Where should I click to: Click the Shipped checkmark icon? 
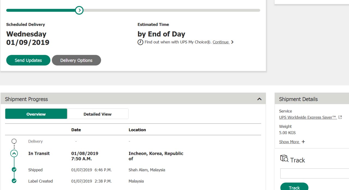[14, 170]
